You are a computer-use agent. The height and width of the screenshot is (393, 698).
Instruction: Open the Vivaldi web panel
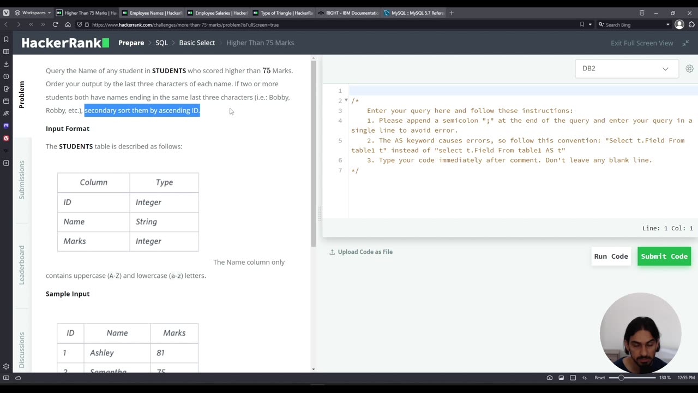[6, 138]
